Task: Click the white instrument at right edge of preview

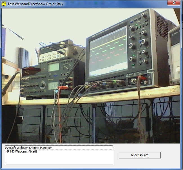Action: tap(175, 55)
